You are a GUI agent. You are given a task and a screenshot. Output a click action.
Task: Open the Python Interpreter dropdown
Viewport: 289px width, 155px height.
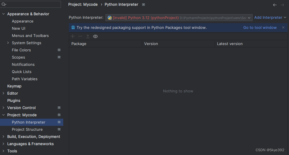pos(179,18)
